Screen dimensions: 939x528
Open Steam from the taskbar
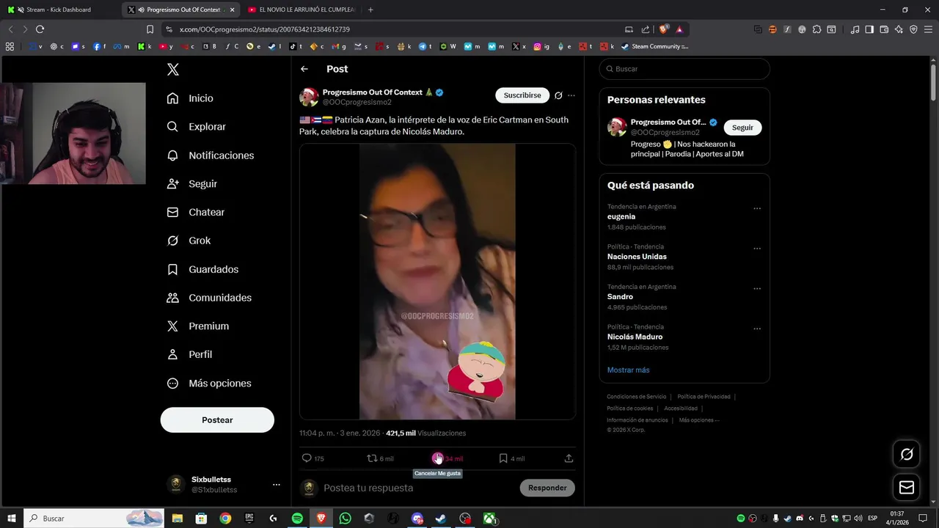441,518
